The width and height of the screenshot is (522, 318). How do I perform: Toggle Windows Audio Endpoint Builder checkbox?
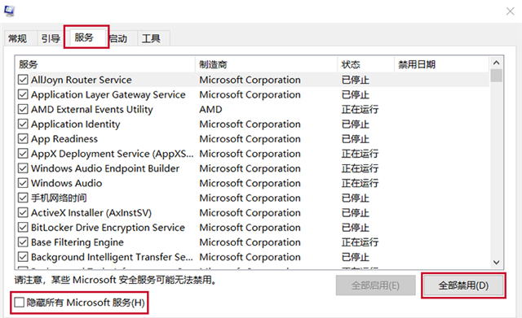[23, 168]
